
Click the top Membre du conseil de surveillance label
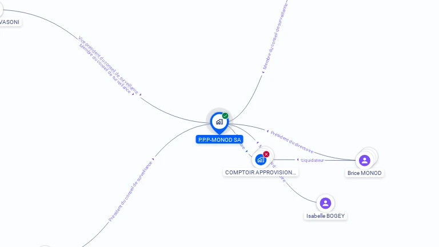point(276,37)
